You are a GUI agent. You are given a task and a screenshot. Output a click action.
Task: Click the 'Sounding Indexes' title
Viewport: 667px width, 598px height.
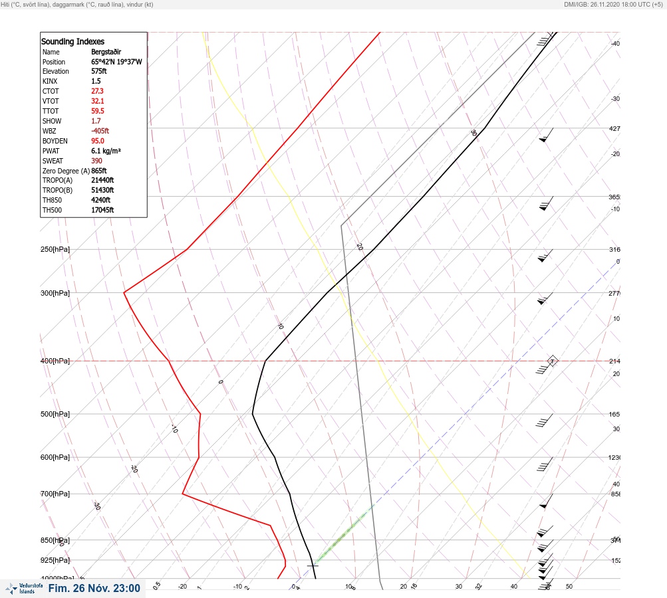(x=72, y=41)
